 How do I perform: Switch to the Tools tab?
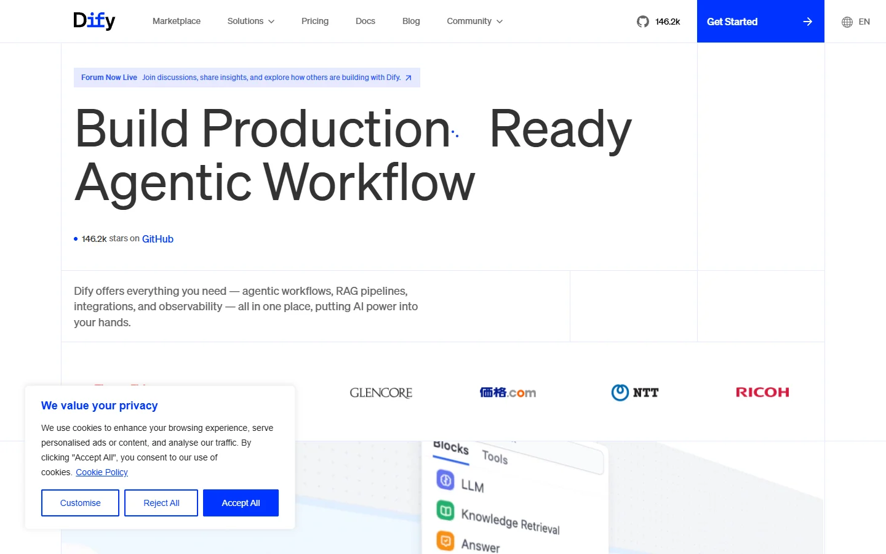pos(495,457)
